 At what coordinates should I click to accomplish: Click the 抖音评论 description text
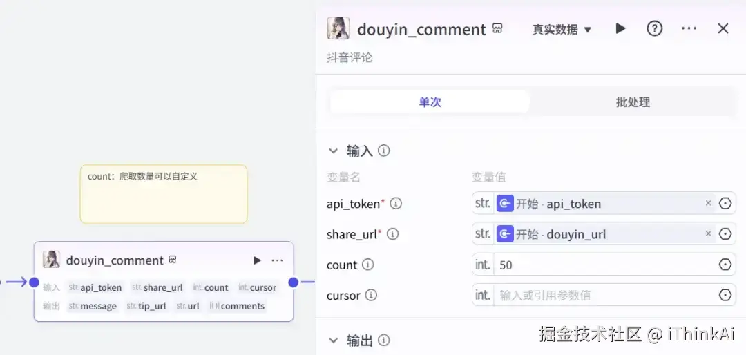pyautogui.click(x=350, y=58)
